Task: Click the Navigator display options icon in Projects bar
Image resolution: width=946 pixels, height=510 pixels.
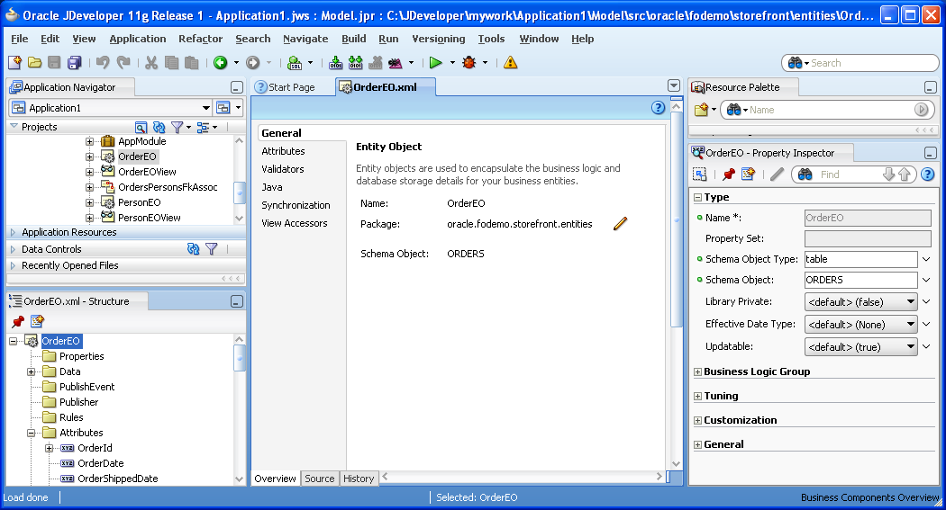Action: [204, 127]
